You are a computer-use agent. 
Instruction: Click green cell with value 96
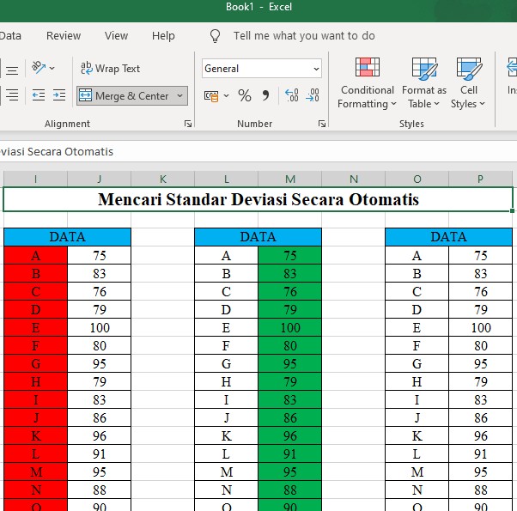pos(289,435)
